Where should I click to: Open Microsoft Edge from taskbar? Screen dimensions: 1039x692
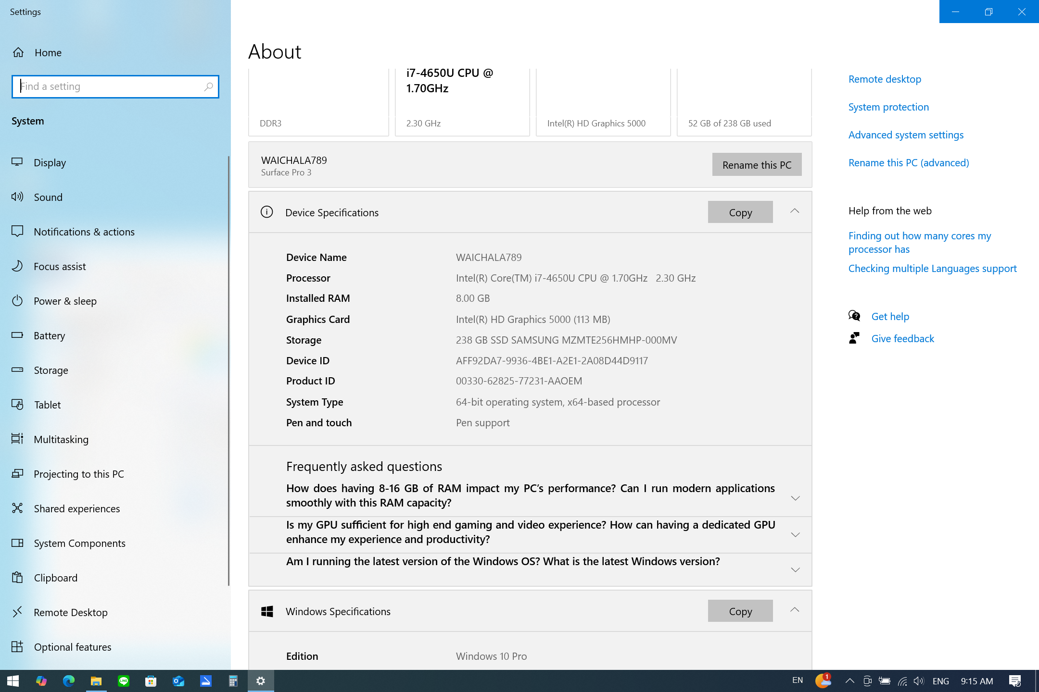69,681
